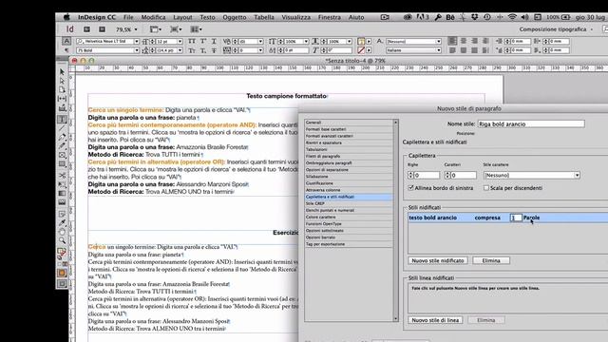608x342 pixels.
Task: Click the nested style word count field
Action: tap(515, 218)
